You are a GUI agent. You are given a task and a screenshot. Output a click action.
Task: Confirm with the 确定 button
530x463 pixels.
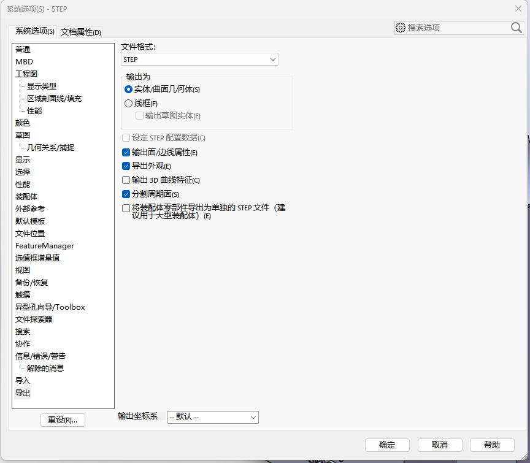[x=387, y=445]
